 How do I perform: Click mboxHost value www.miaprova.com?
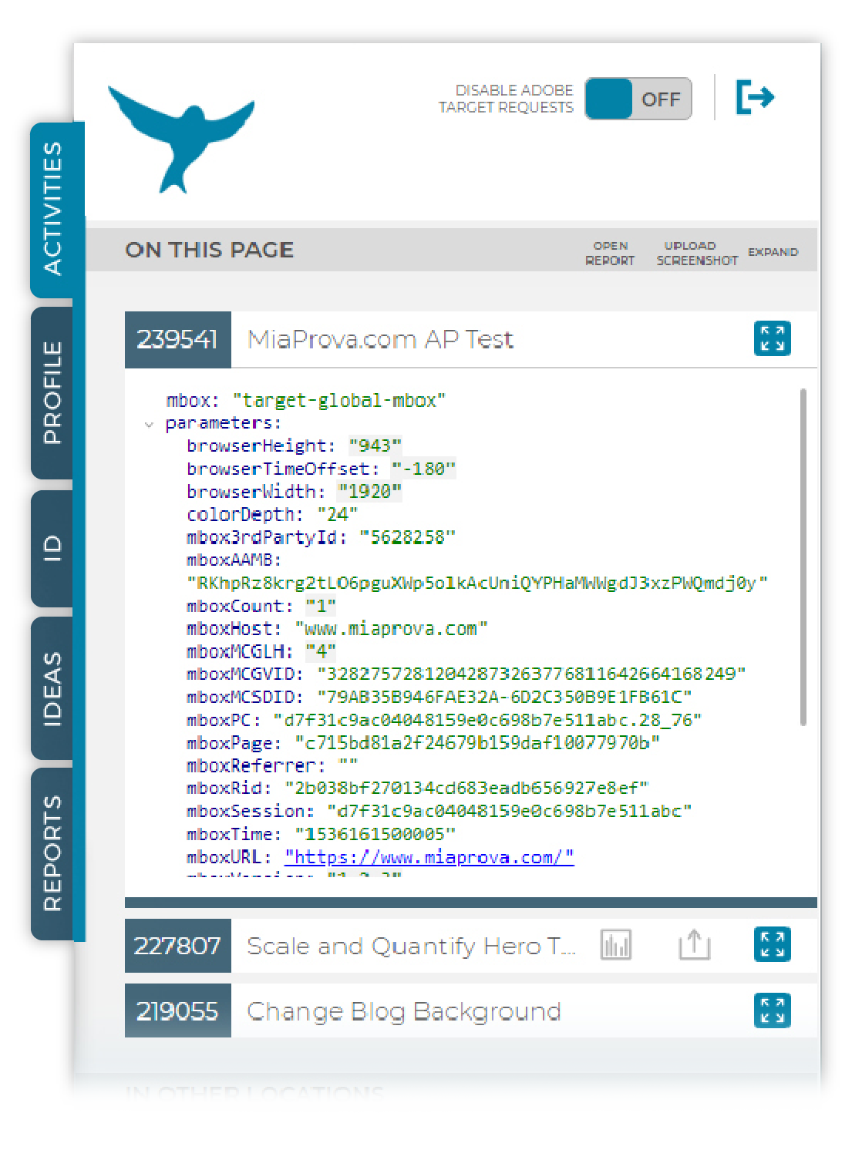392,629
